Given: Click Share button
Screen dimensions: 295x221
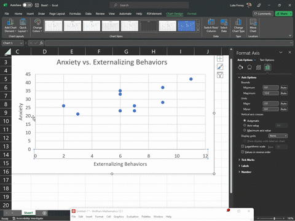Looking at the screenshot, I should 283,14.
